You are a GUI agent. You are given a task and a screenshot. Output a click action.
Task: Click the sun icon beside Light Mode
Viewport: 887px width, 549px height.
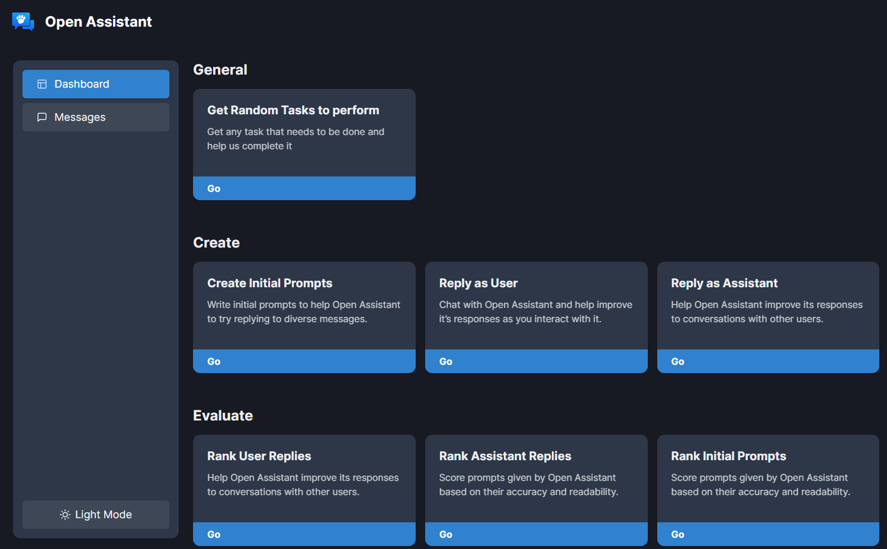tap(65, 515)
